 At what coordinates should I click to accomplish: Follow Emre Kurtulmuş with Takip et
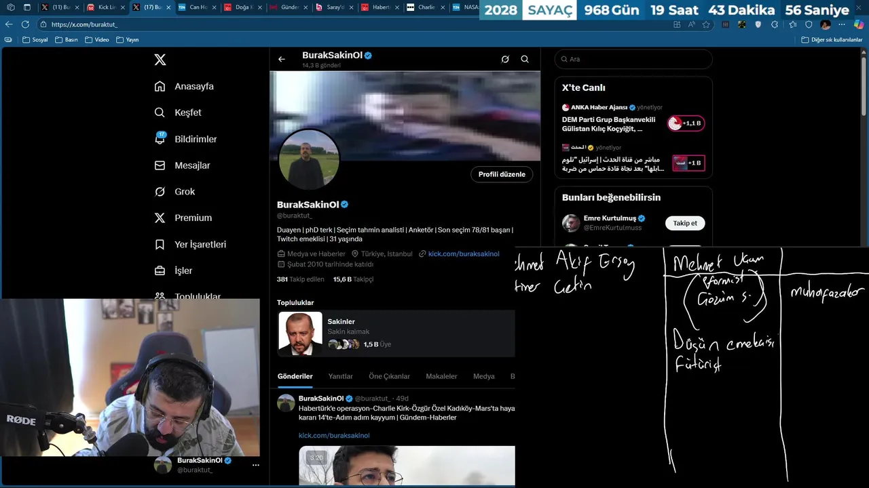685,223
